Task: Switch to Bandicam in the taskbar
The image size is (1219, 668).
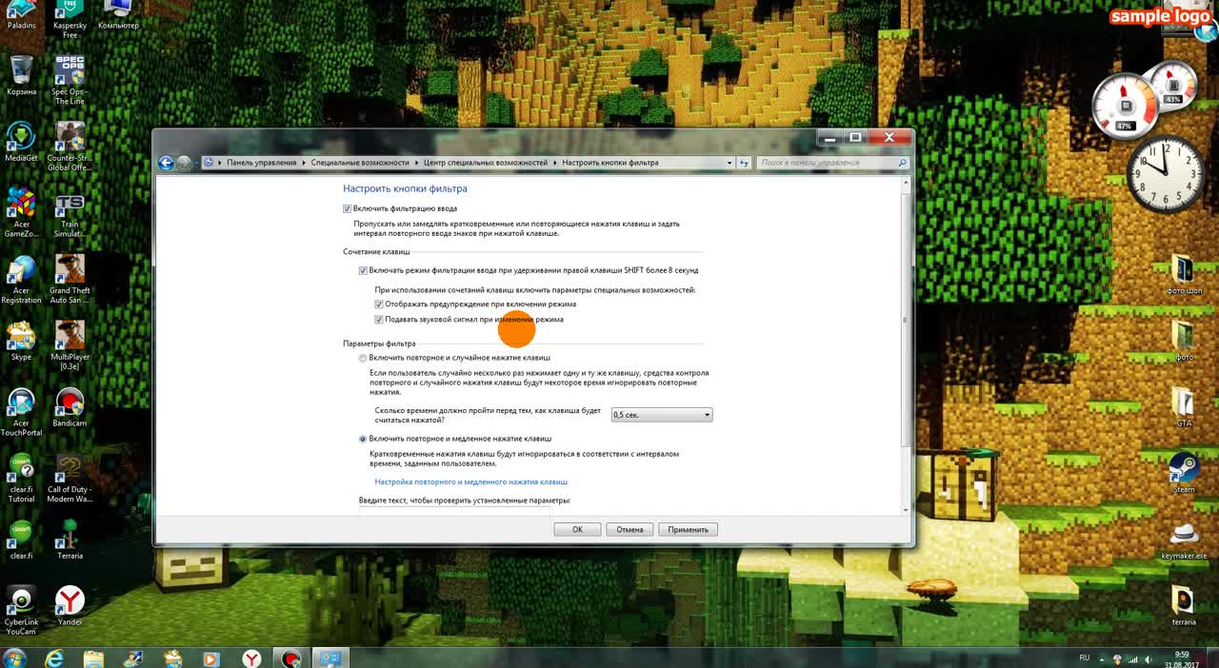Action: [290, 658]
